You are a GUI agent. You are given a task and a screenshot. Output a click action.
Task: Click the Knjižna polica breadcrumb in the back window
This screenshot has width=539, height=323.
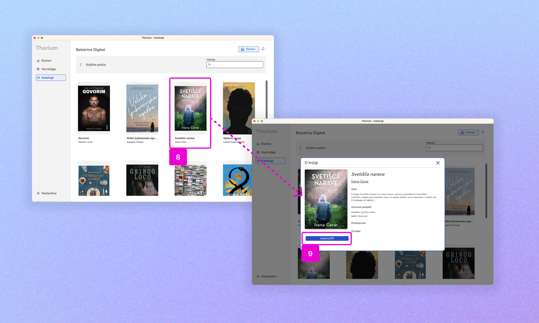pos(96,65)
